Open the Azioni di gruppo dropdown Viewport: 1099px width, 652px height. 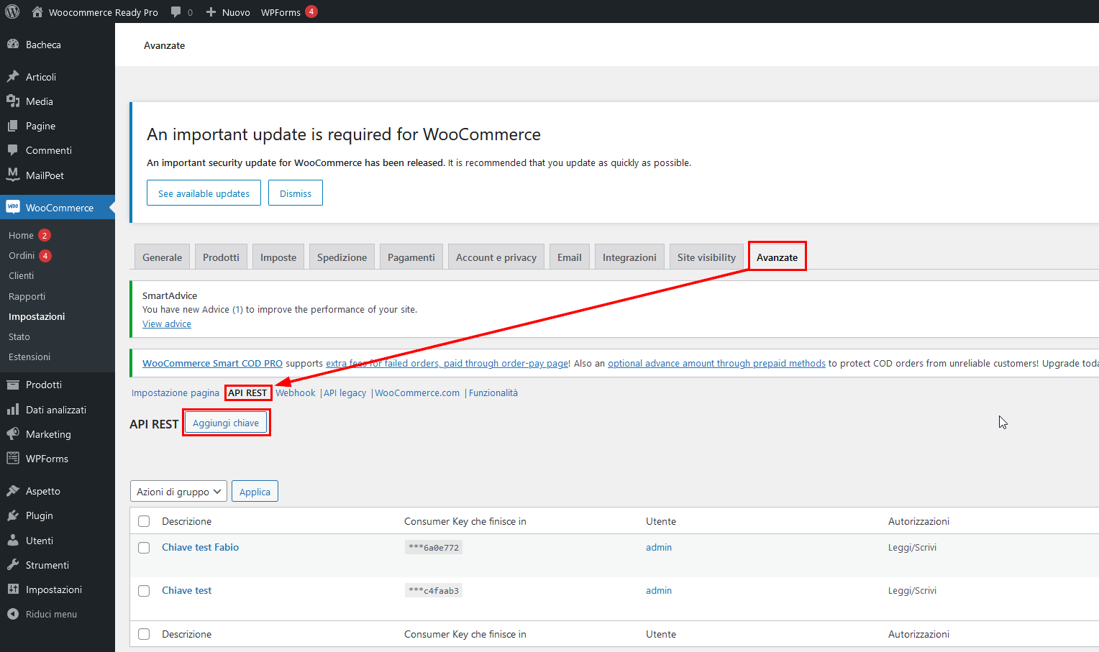178,492
